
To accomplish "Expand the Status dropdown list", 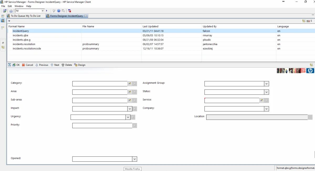I will pos(267,92).
